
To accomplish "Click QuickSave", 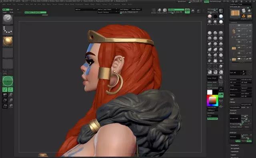I will point(182,1).
